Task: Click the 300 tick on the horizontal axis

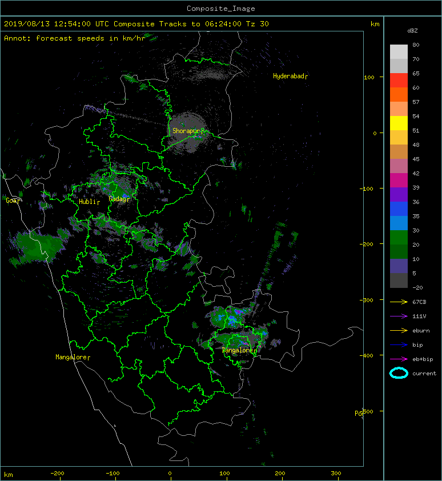Action: (x=336, y=474)
